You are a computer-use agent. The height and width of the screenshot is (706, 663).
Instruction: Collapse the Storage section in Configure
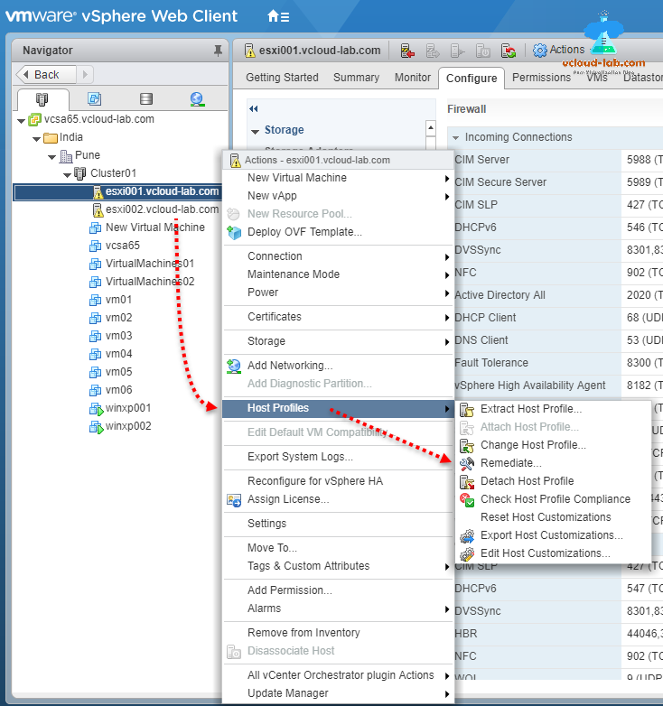(x=256, y=132)
